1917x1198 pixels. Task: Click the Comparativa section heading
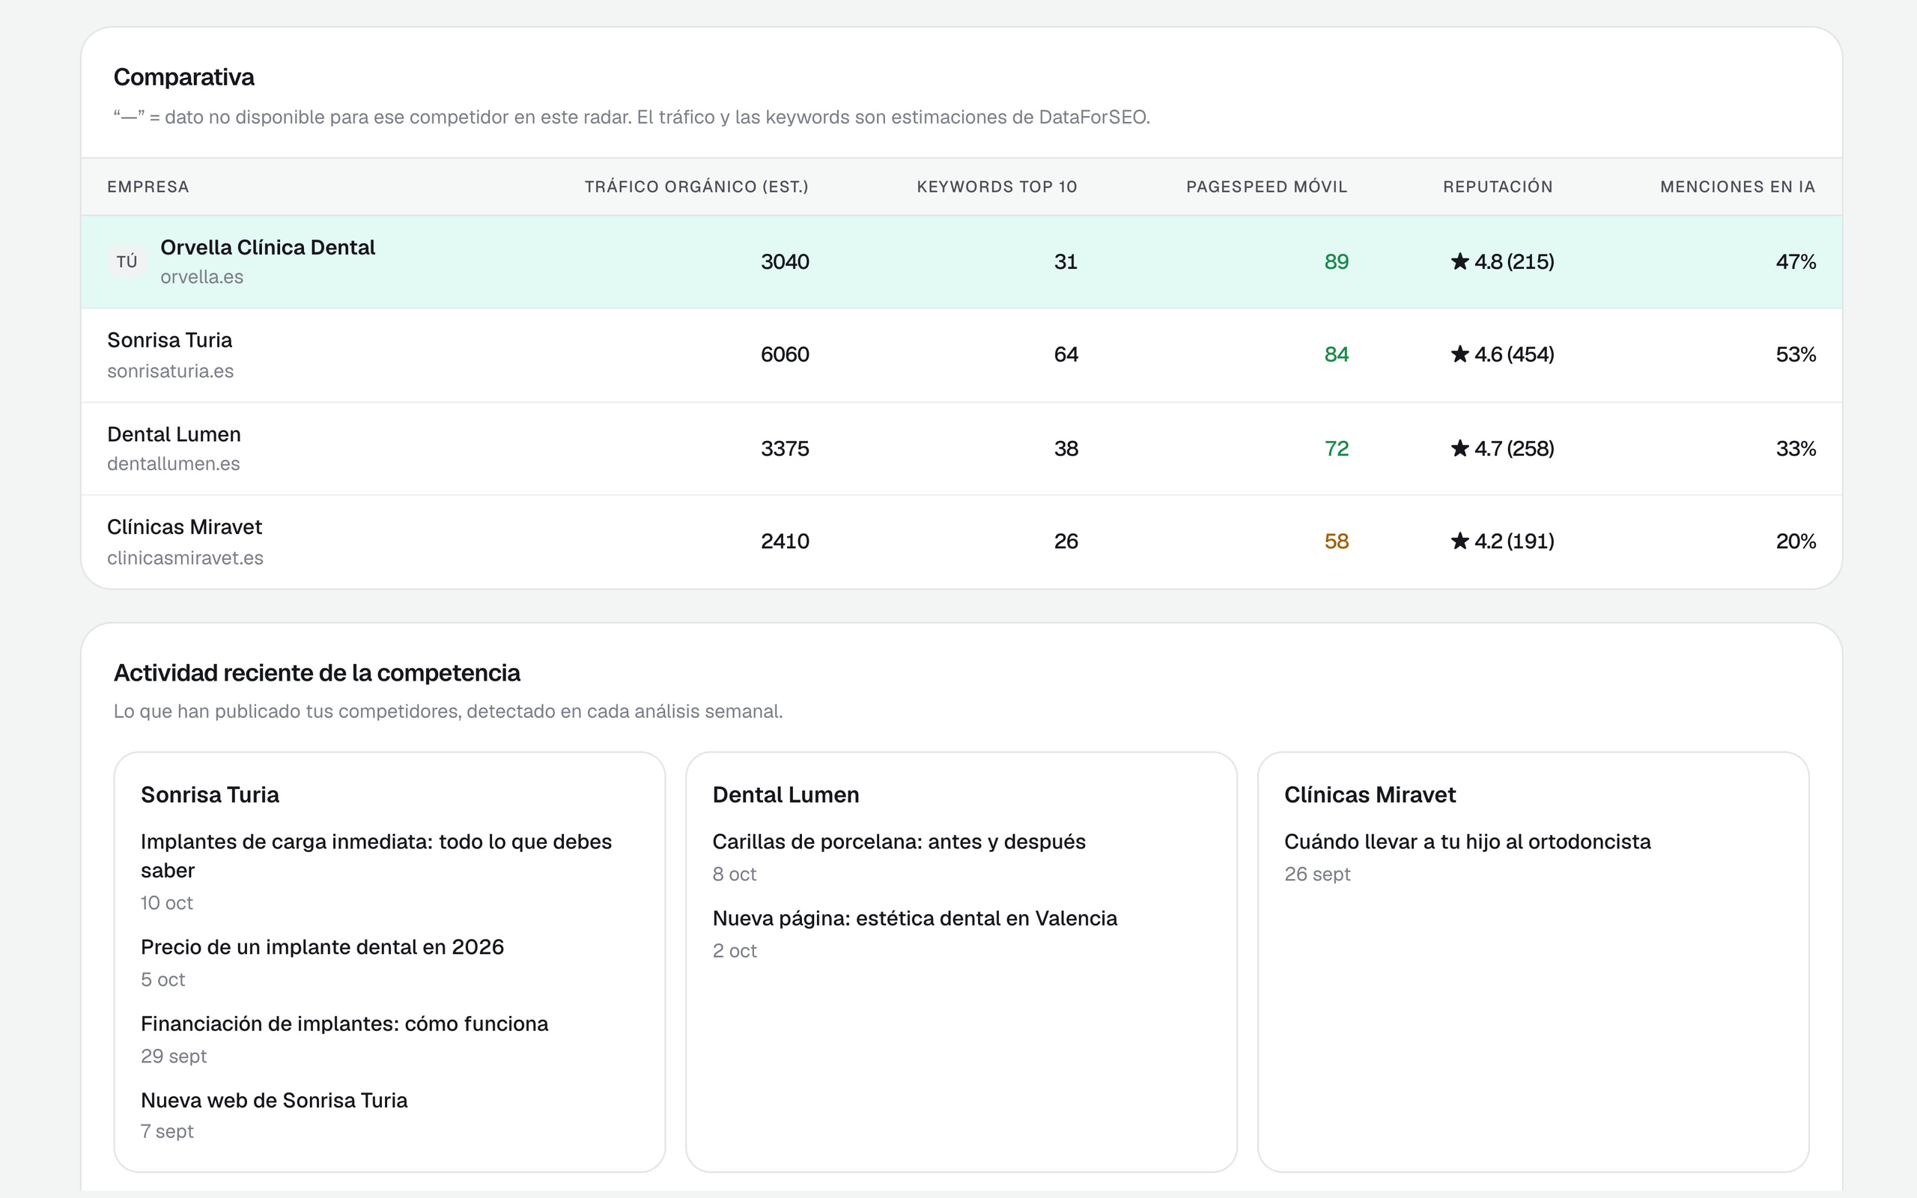tap(183, 77)
